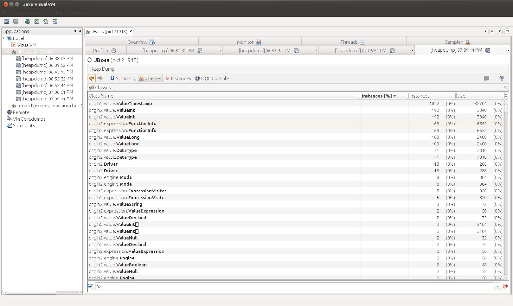Open the Tools menu
This screenshot has height=306, width=513.
(x=61, y=13)
